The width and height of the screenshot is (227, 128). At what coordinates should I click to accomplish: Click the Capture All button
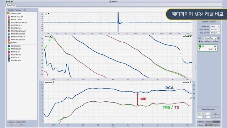[x=21, y=122]
